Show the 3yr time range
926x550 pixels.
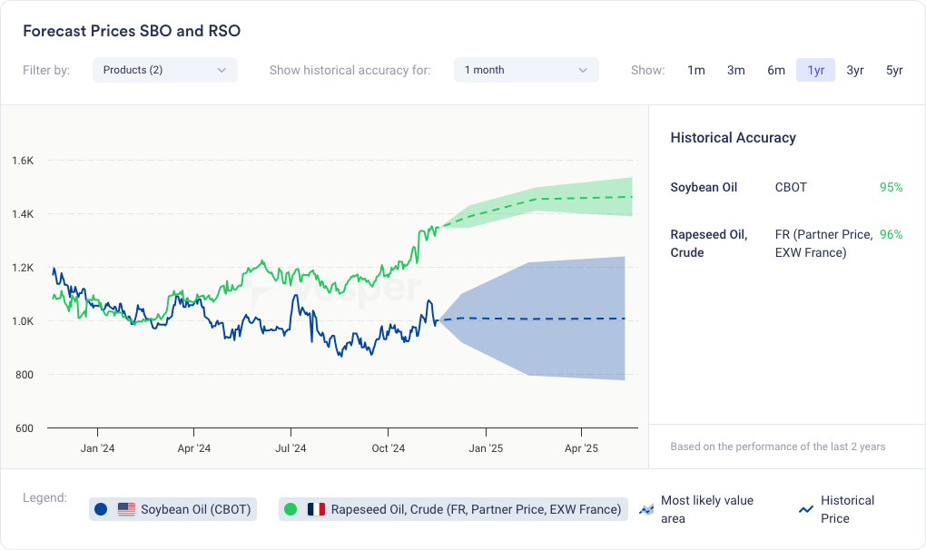(x=855, y=70)
